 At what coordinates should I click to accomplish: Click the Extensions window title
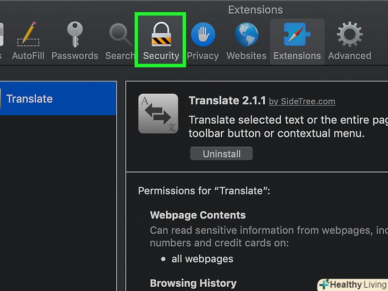(x=255, y=10)
